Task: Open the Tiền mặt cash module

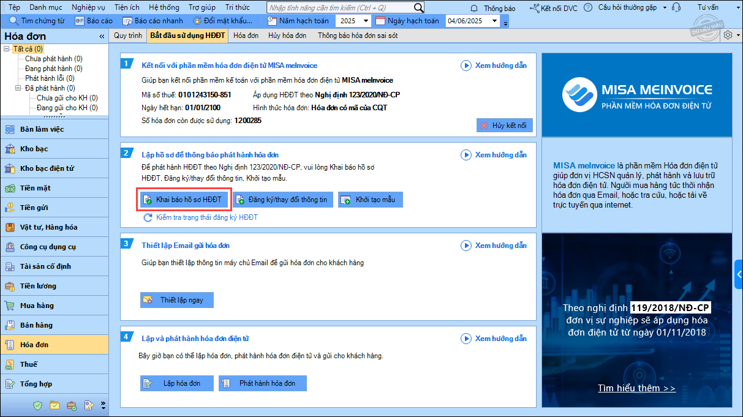Action: 55,188
